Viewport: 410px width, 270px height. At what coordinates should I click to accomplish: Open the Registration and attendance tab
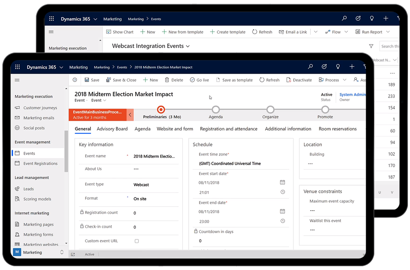pyautogui.click(x=228, y=129)
